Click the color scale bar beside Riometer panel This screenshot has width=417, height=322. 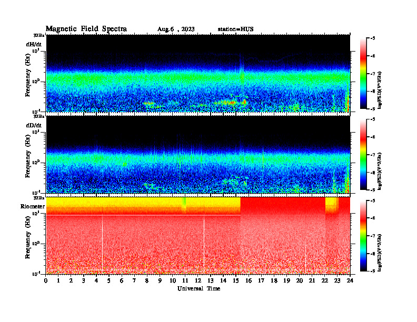(363, 236)
